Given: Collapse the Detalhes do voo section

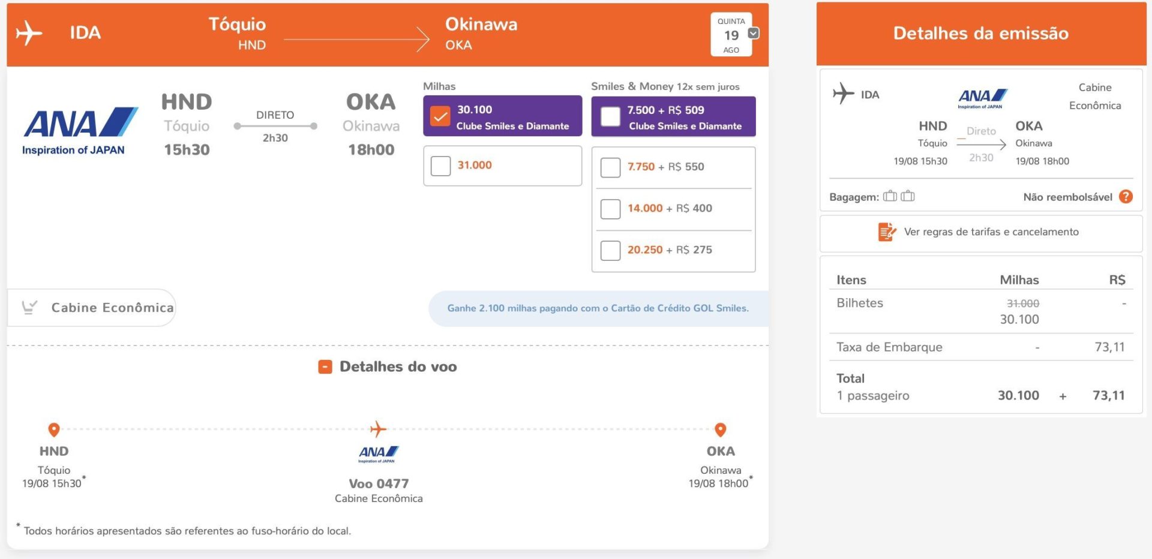Looking at the screenshot, I should [x=325, y=366].
